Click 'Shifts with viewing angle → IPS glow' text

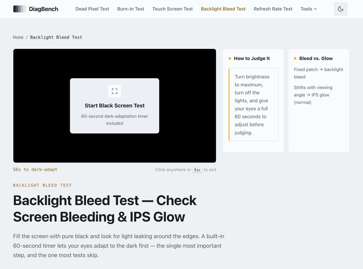[x=313, y=95]
